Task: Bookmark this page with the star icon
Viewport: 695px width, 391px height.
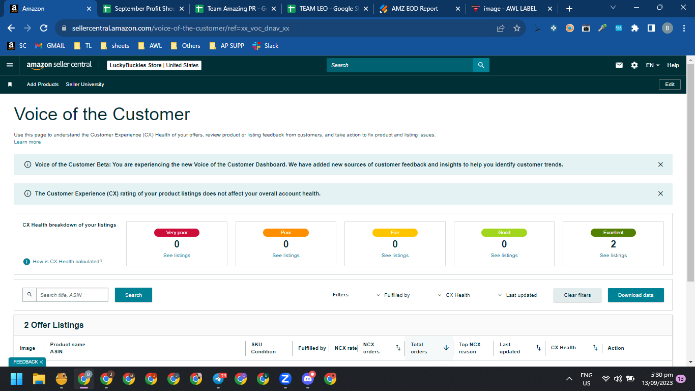Action: tap(517, 28)
